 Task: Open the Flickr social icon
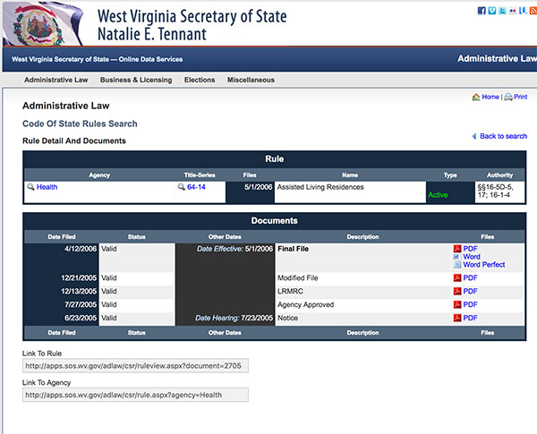512,11
